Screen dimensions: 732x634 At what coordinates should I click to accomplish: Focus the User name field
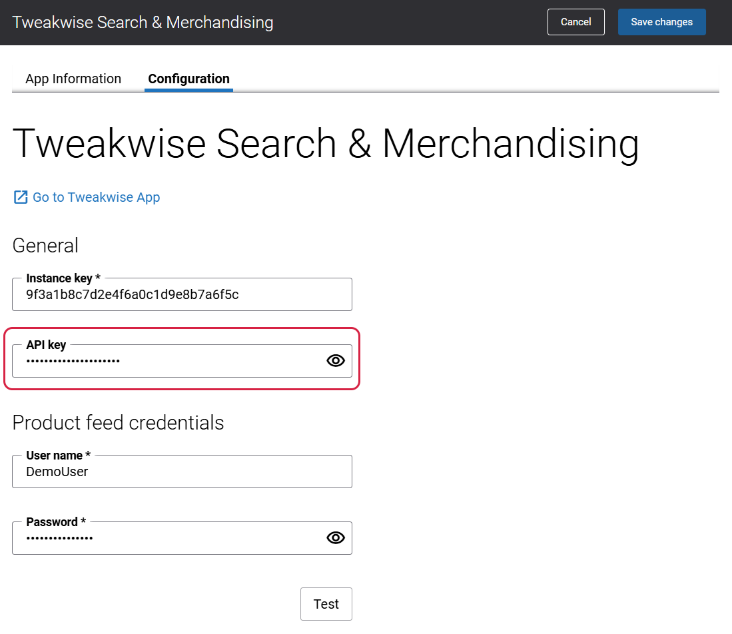(x=182, y=472)
